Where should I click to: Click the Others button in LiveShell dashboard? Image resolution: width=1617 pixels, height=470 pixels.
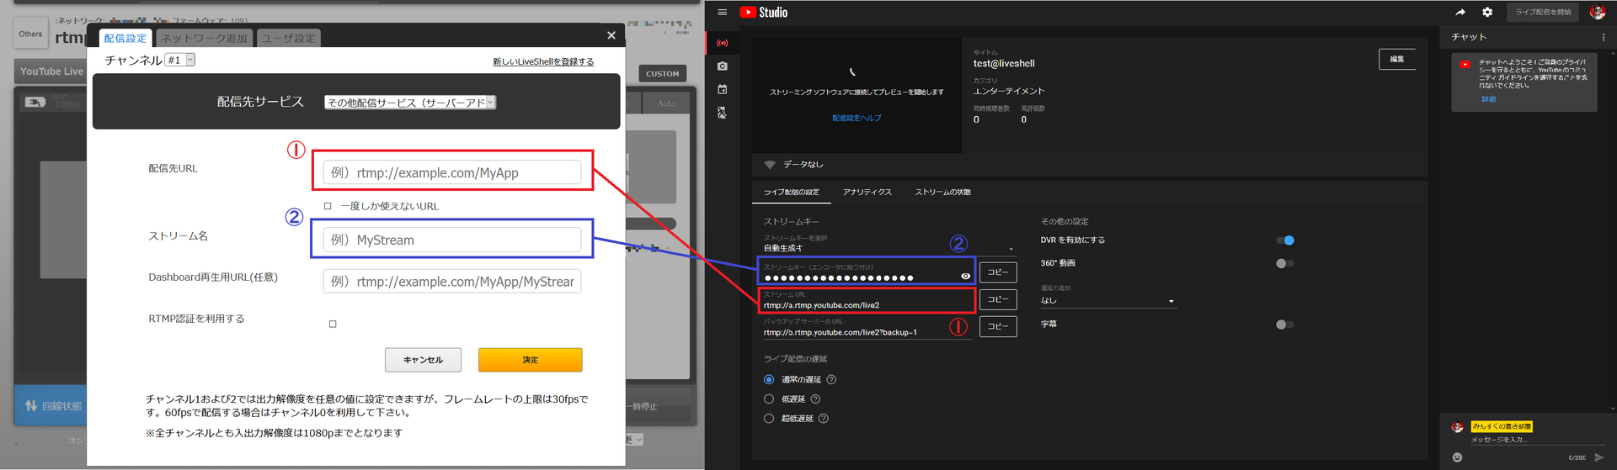[x=30, y=34]
